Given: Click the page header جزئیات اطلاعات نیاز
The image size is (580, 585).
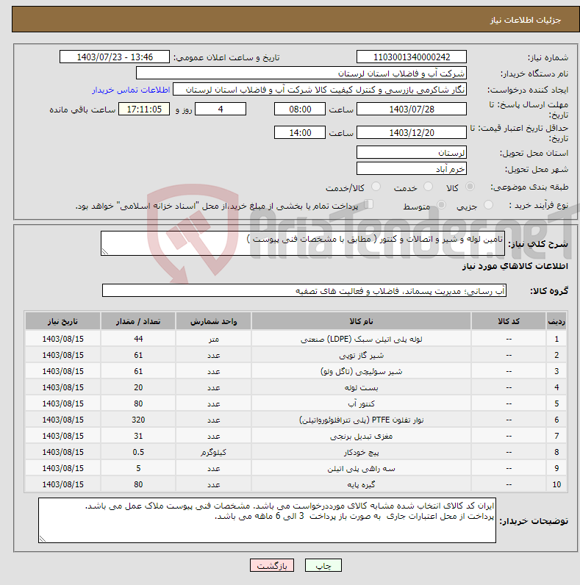Looking at the screenshot, I should point(525,20).
